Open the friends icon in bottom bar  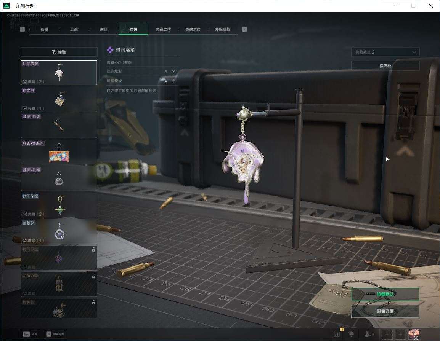click(x=368, y=334)
